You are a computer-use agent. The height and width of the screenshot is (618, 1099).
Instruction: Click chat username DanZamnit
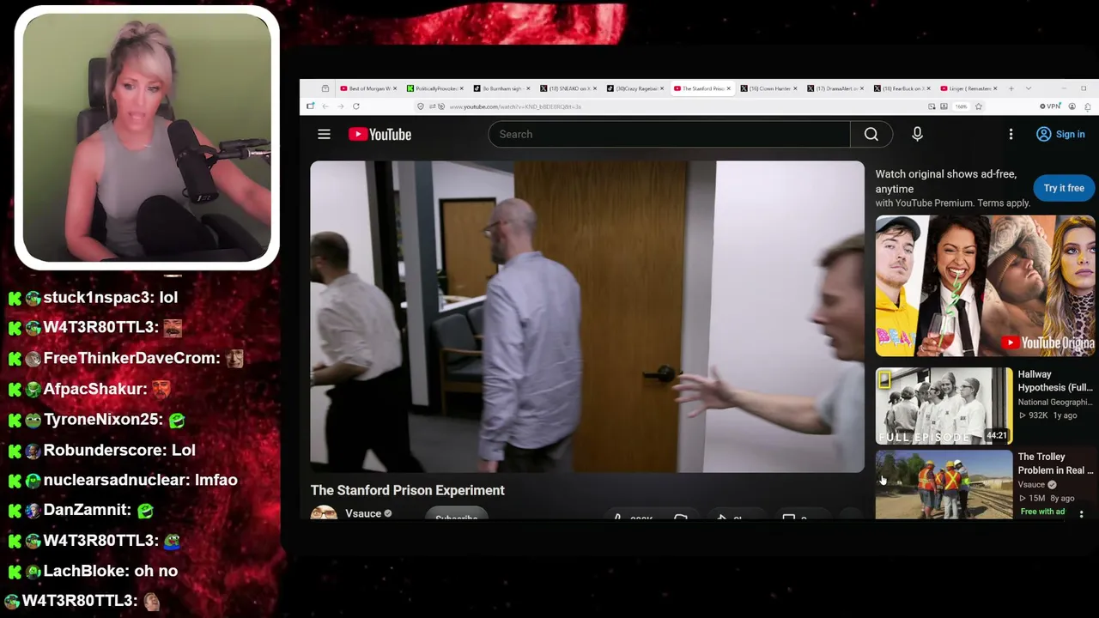coord(87,510)
